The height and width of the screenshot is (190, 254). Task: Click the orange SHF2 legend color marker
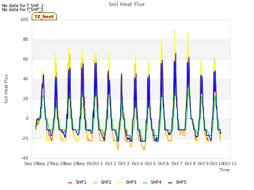95,183
